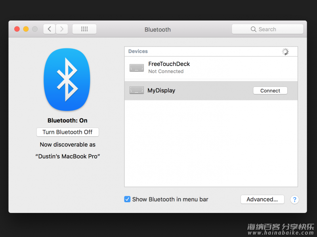Click into the Search field
The width and height of the screenshot is (317, 237).
click(267, 29)
